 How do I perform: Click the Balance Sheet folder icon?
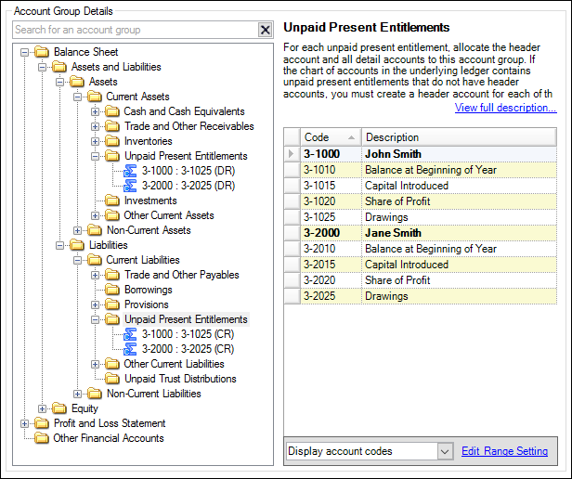43,52
